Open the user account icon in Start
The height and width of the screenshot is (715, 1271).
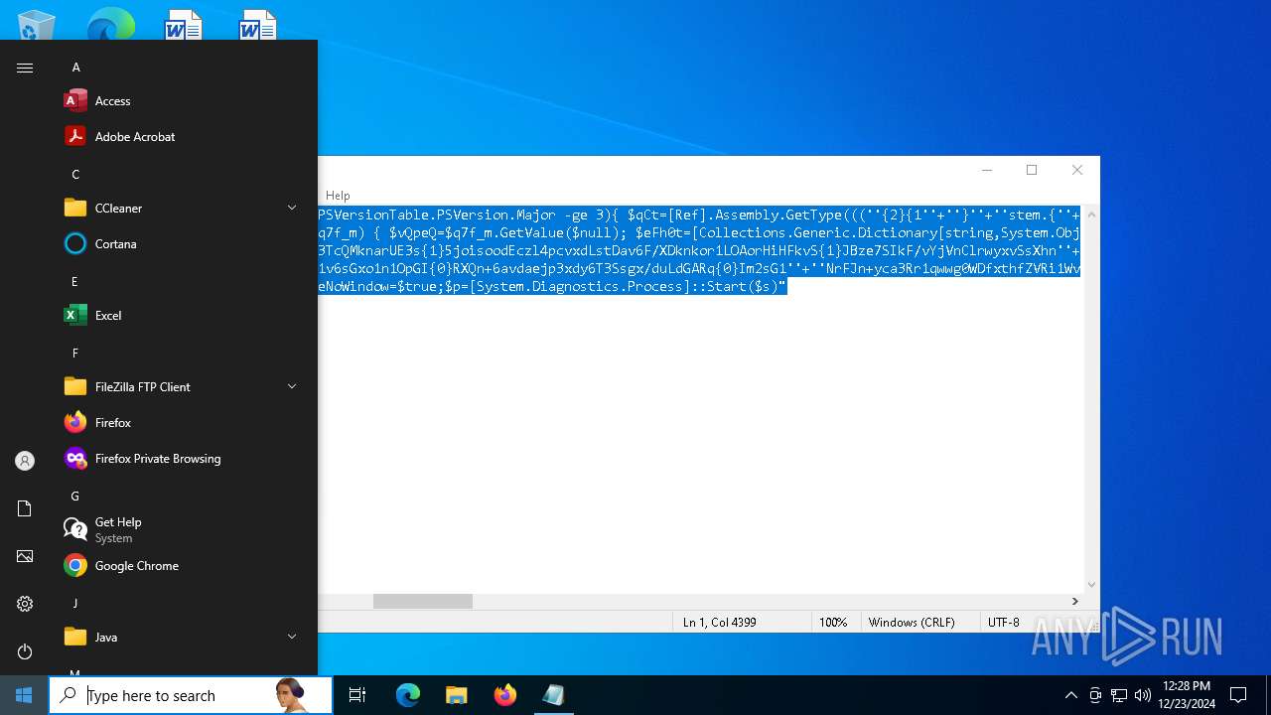[25, 461]
